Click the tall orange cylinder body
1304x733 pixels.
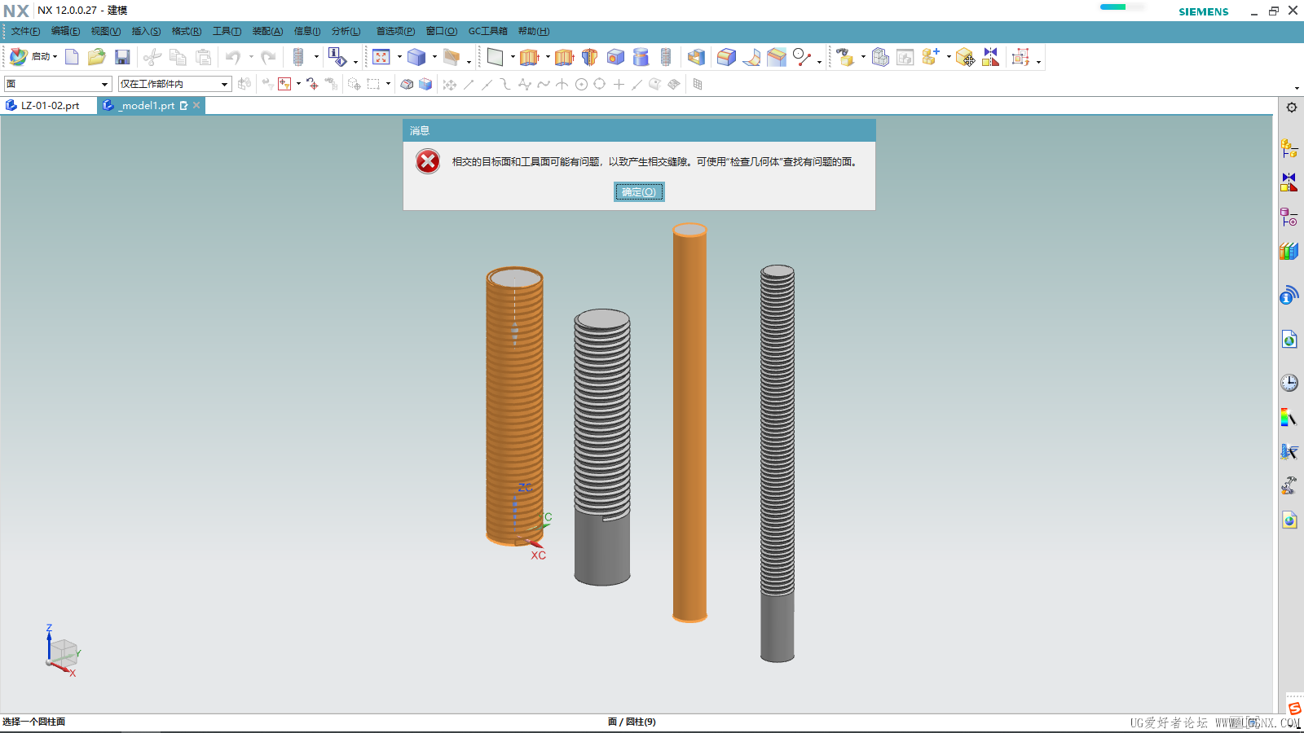[689, 424]
